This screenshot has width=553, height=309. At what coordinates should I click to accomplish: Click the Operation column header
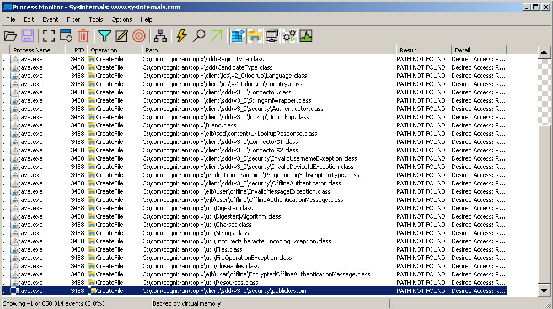tap(114, 50)
